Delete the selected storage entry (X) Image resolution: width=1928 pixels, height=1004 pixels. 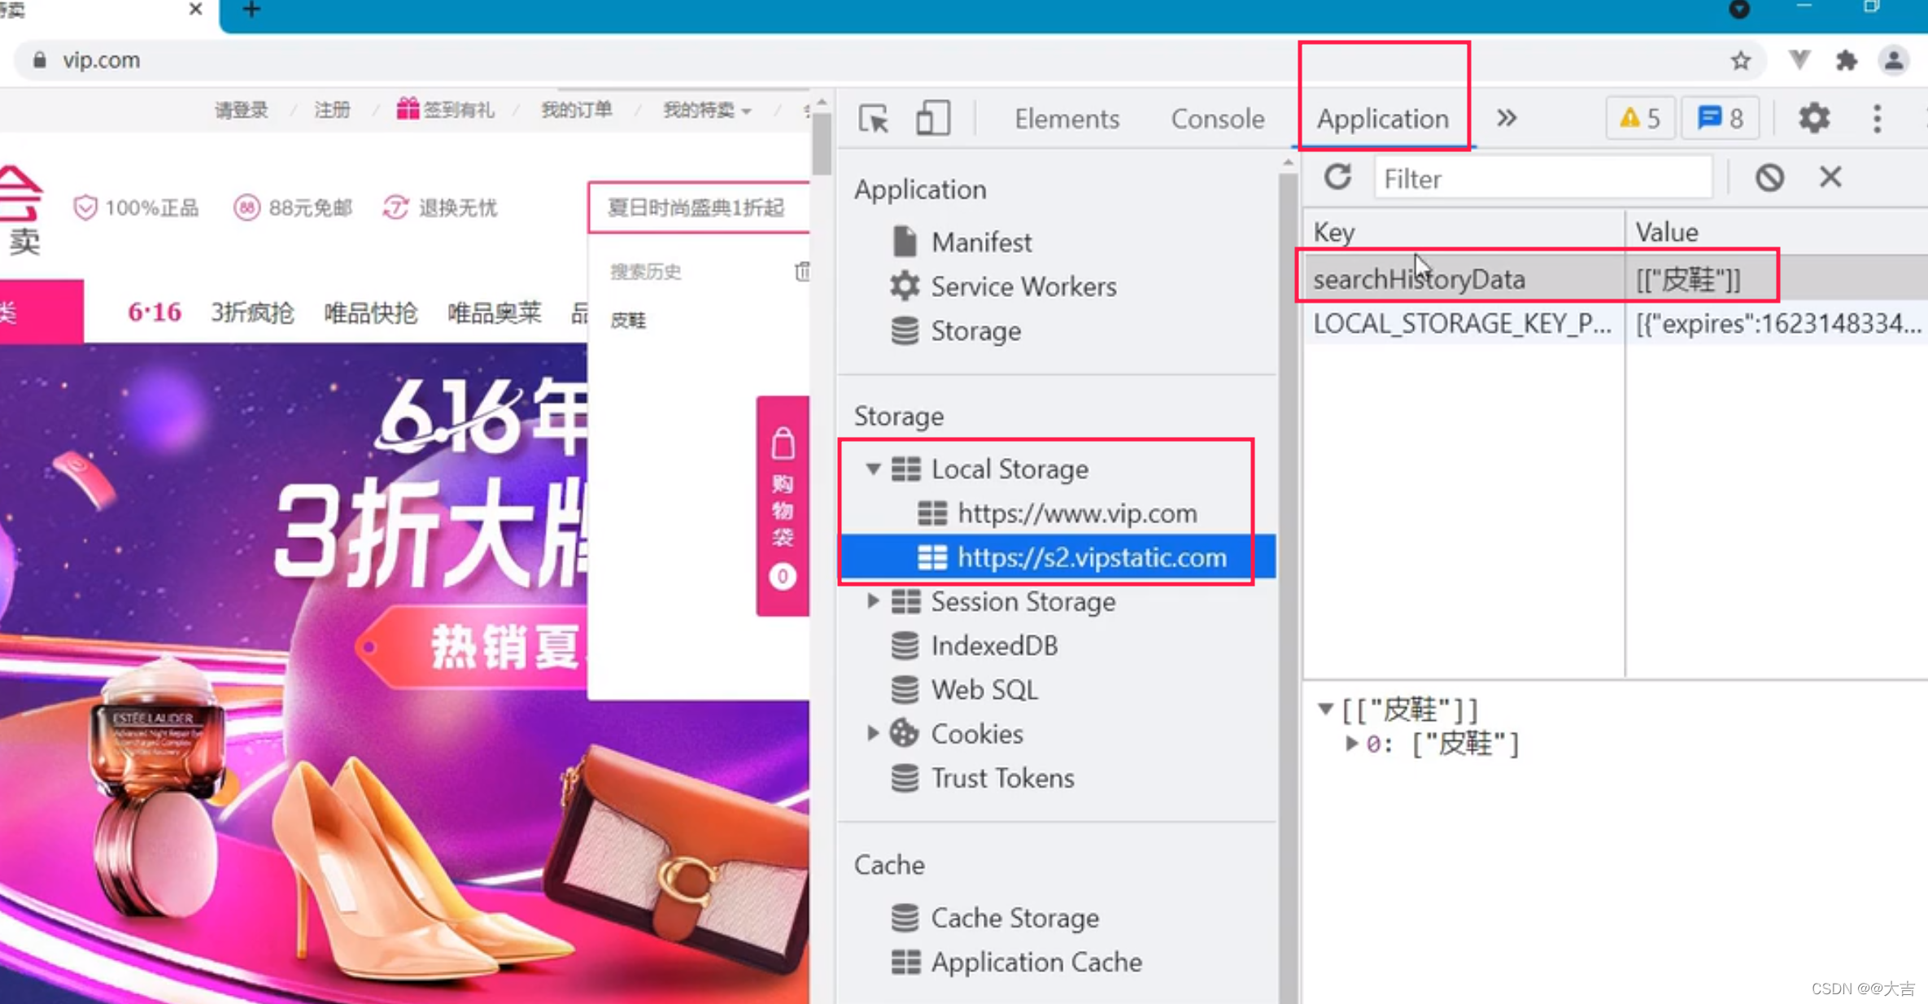point(1830,177)
